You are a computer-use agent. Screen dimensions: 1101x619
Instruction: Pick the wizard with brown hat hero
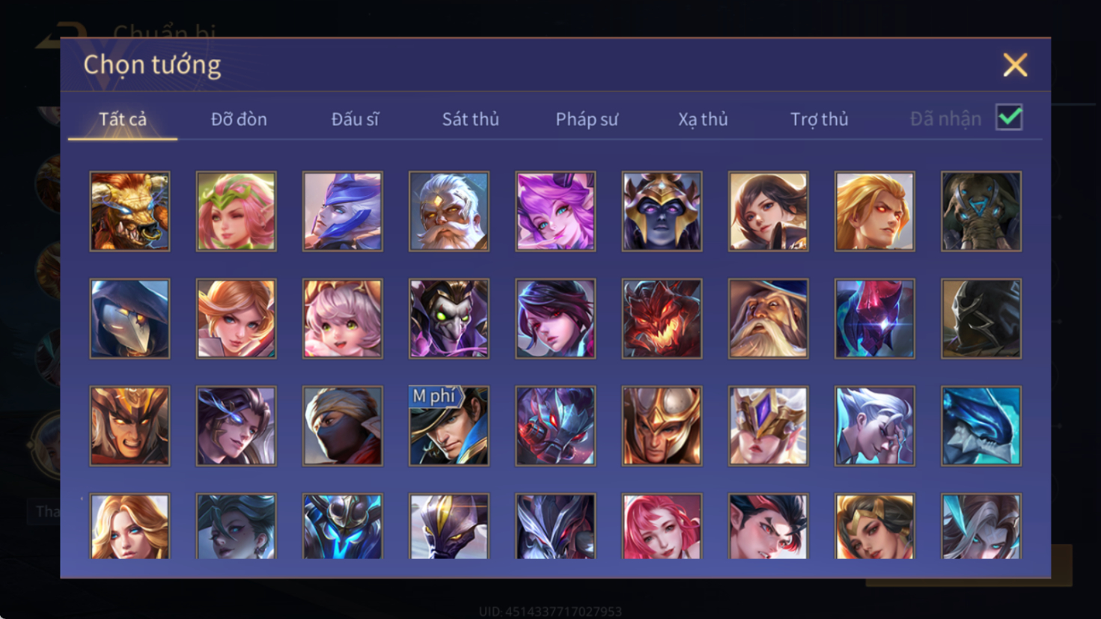(768, 319)
